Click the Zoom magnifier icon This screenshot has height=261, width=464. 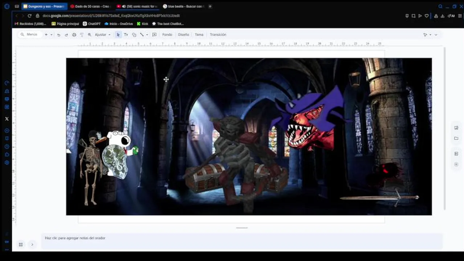coord(89,35)
